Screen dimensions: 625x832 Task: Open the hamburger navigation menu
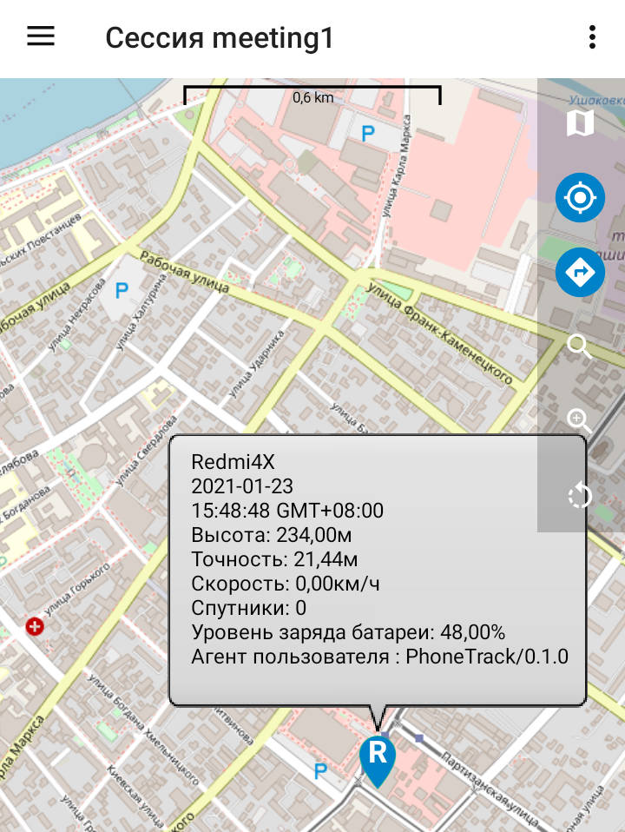(x=41, y=36)
